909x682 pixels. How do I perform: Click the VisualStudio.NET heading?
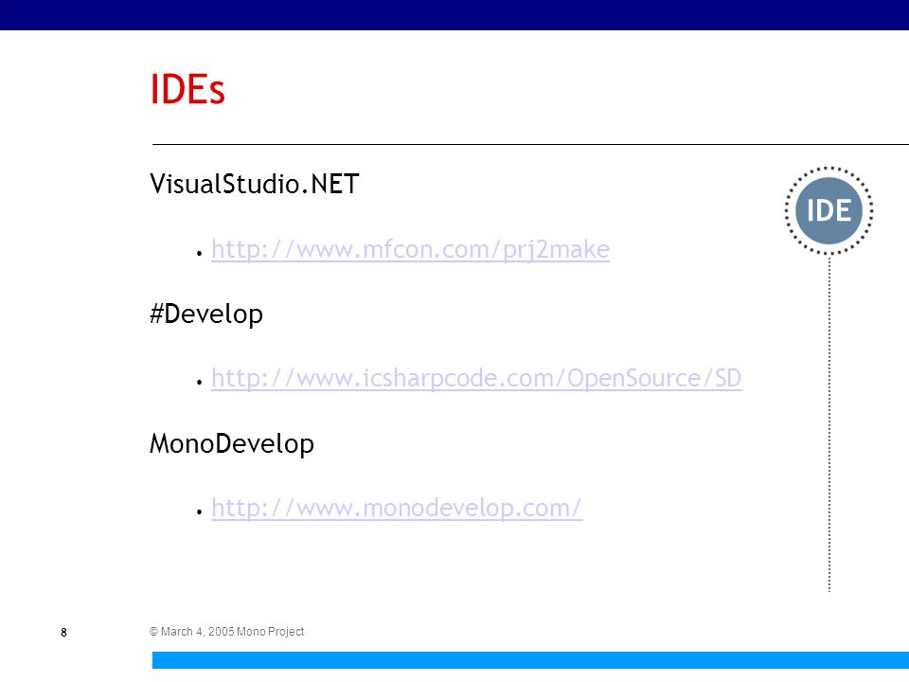255,185
